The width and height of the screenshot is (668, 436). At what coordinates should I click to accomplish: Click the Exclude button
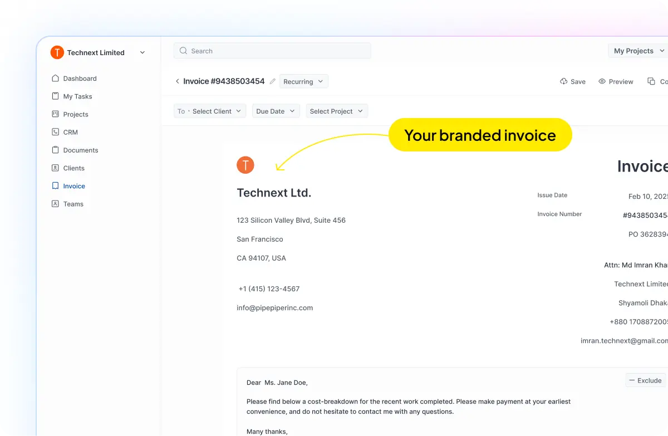(x=645, y=380)
